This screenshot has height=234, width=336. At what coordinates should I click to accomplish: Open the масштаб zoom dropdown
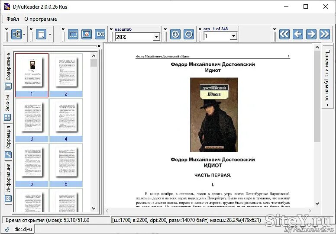[x=156, y=37]
